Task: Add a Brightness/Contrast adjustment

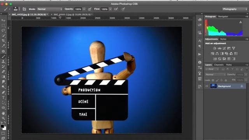Action: point(215,48)
